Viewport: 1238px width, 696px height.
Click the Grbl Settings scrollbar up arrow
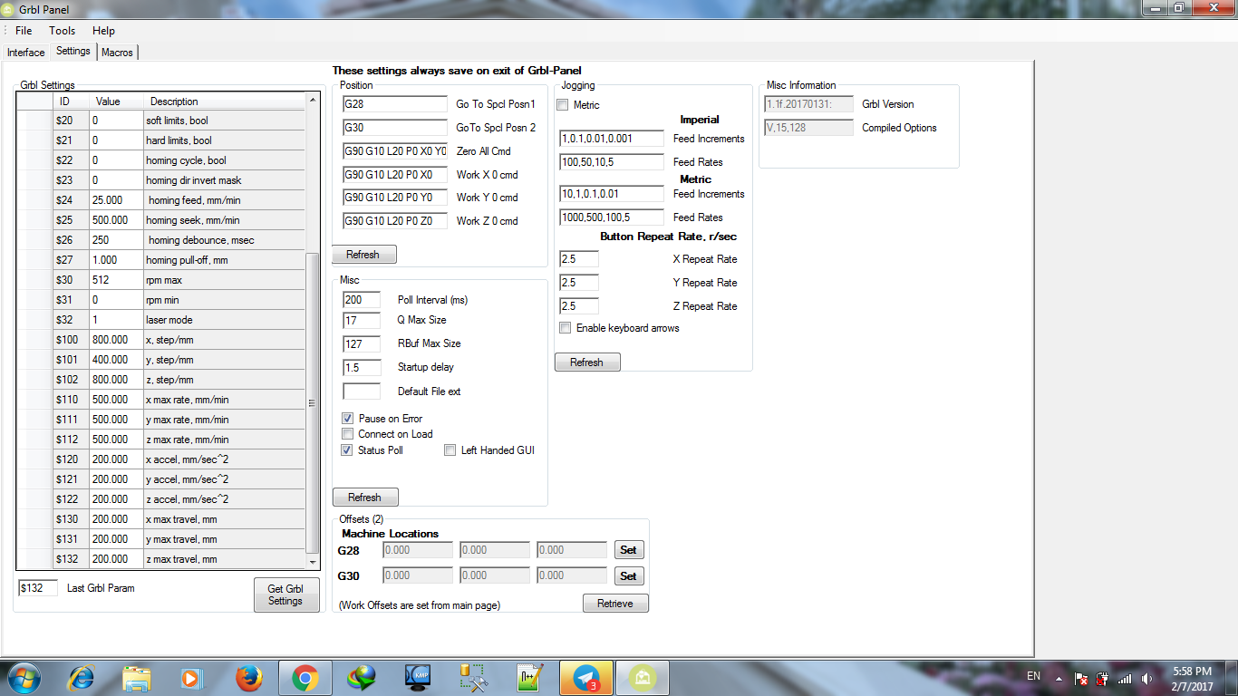pyautogui.click(x=314, y=101)
